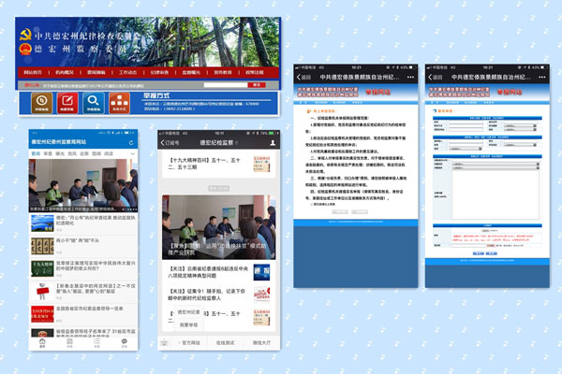Open the 宣传教育 nav item
This screenshot has height=374, width=562.
point(223,73)
